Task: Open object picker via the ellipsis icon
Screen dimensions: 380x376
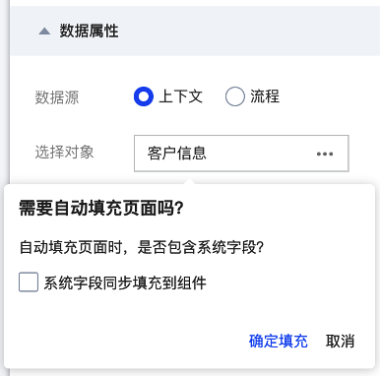Action: (x=325, y=154)
